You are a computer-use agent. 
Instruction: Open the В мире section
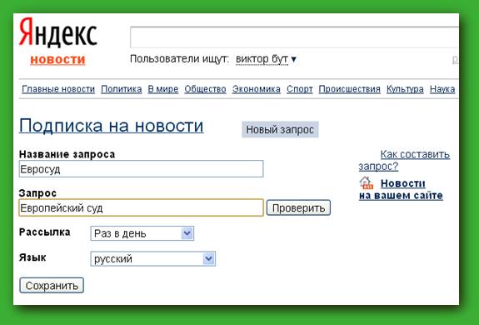click(x=163, y=89)
